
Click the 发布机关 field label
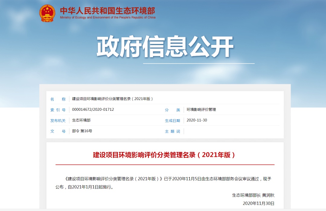tap(58, 120)
